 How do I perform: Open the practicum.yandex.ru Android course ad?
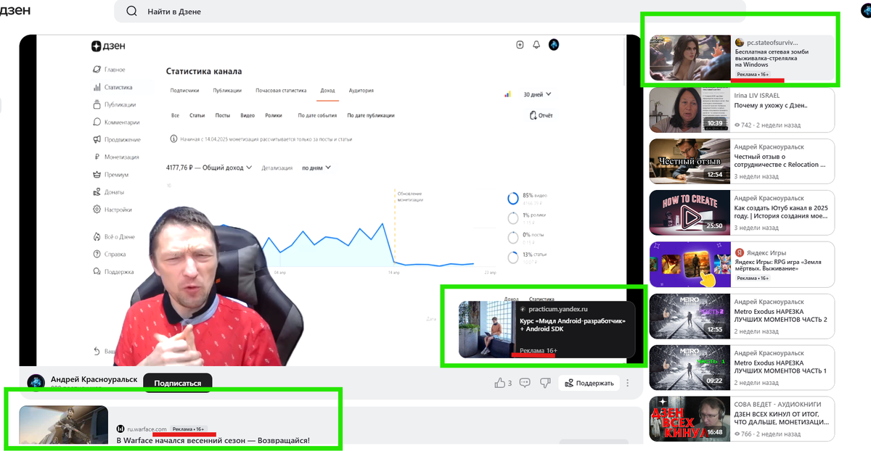tap(547, 330)
